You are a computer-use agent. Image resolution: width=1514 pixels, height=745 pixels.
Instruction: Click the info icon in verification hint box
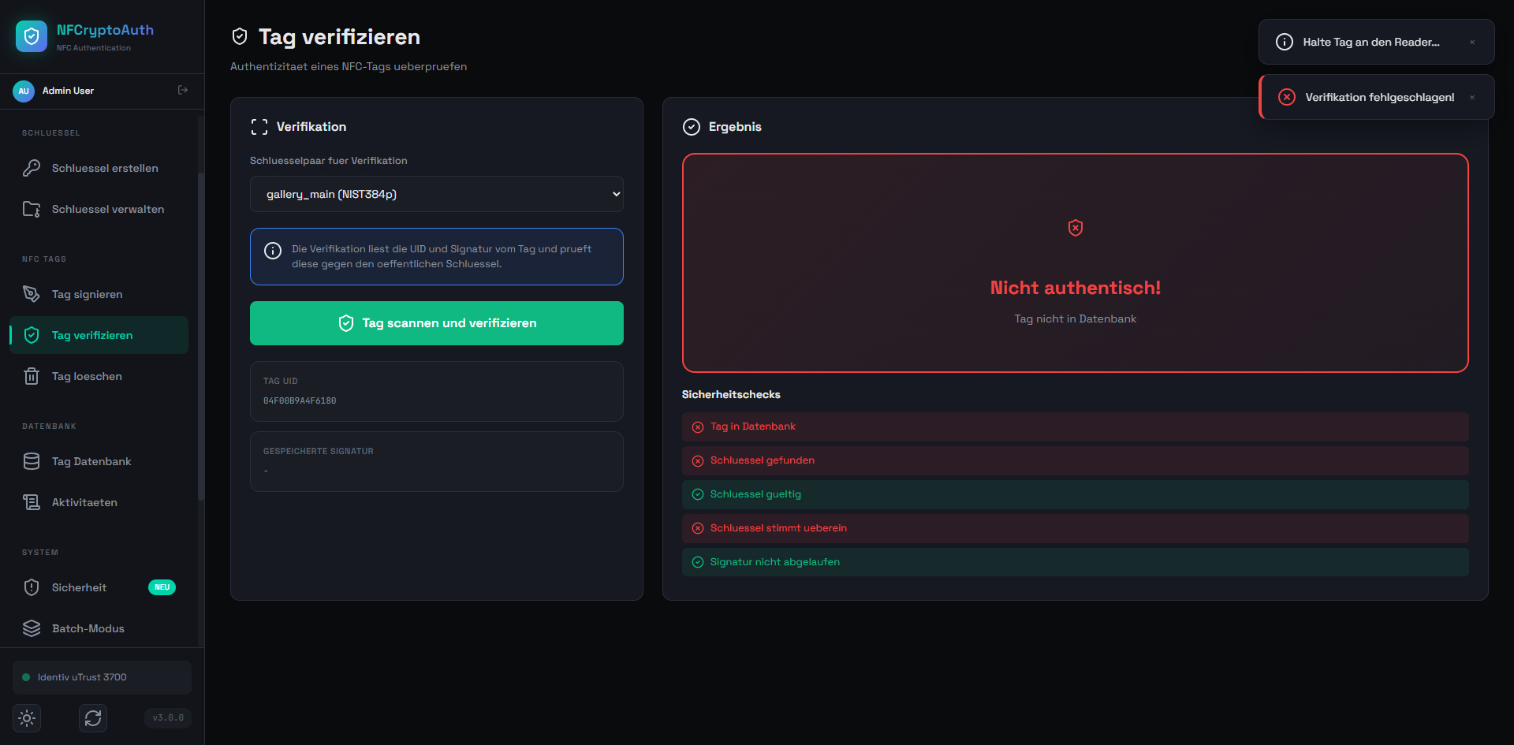pyautogui.click(x=273, y=251)
